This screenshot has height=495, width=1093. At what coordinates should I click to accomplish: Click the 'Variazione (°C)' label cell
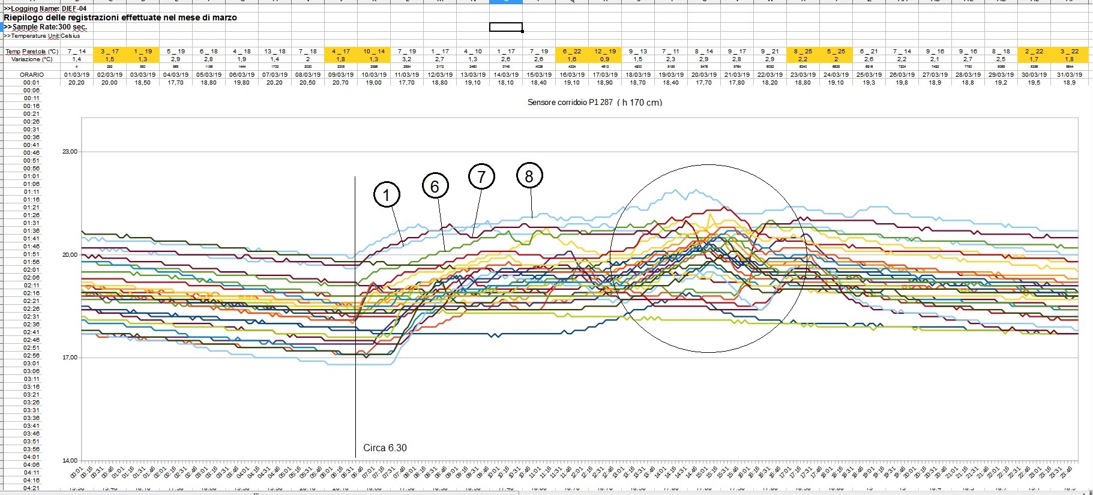click(32, 59)
